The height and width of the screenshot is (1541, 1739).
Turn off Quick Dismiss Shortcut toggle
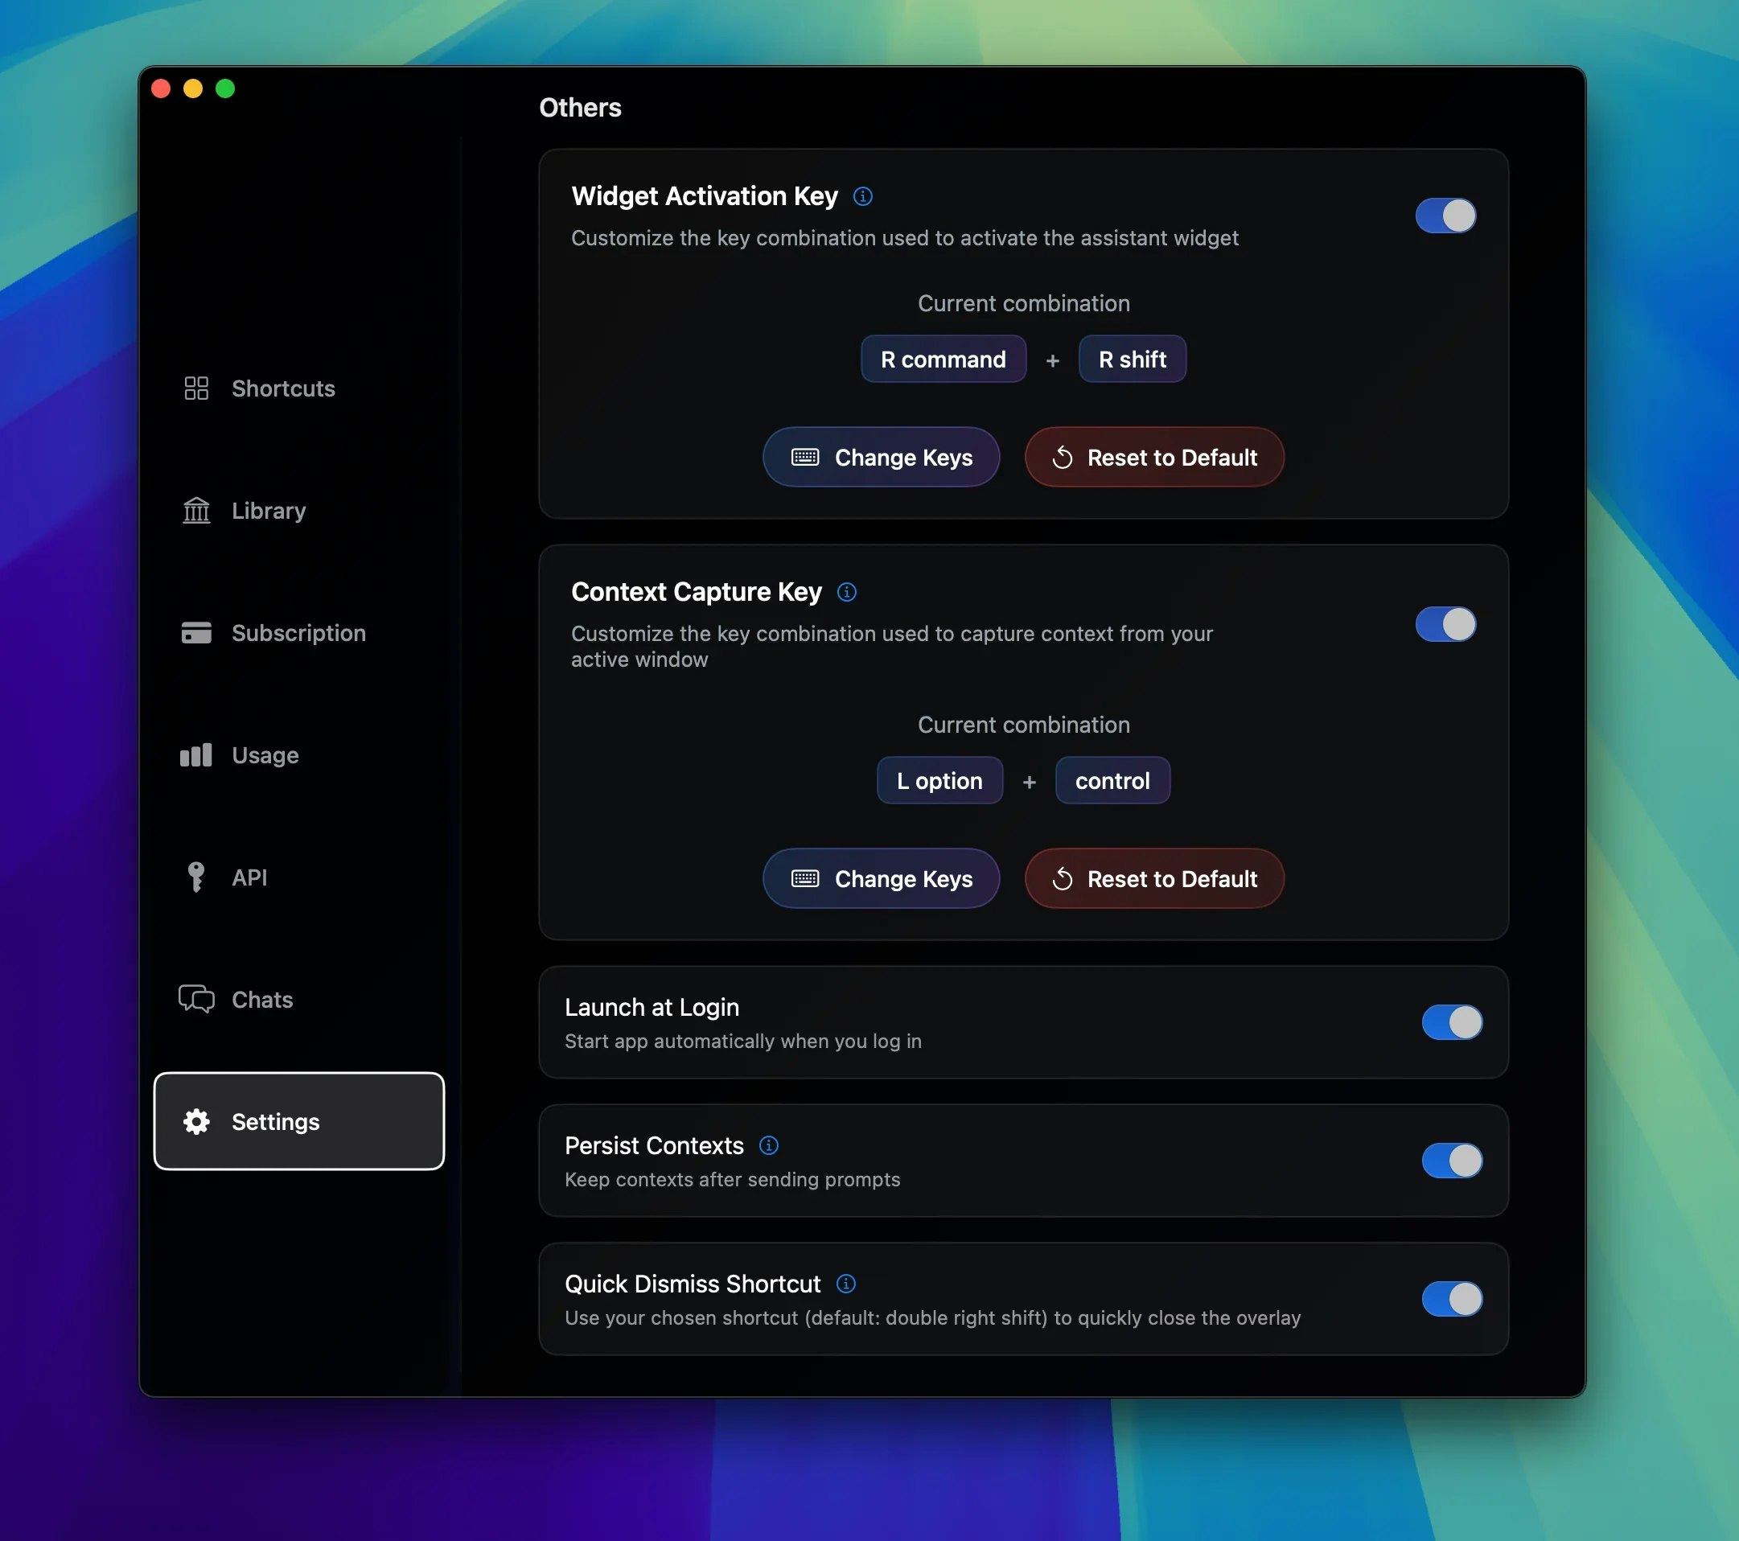[1451, 1300]
